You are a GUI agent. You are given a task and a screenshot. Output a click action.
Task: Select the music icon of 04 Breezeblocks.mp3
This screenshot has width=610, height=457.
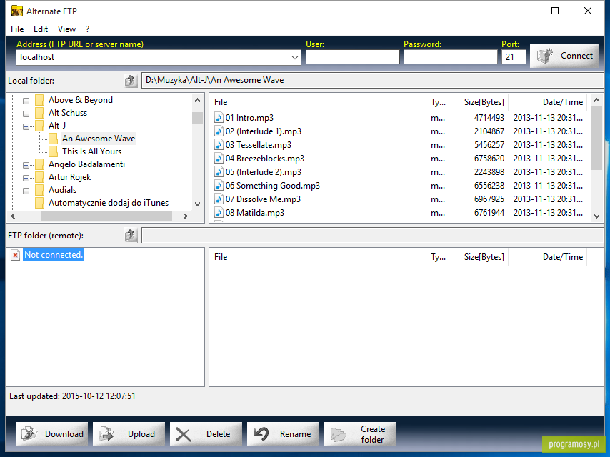tap(219, 159)
